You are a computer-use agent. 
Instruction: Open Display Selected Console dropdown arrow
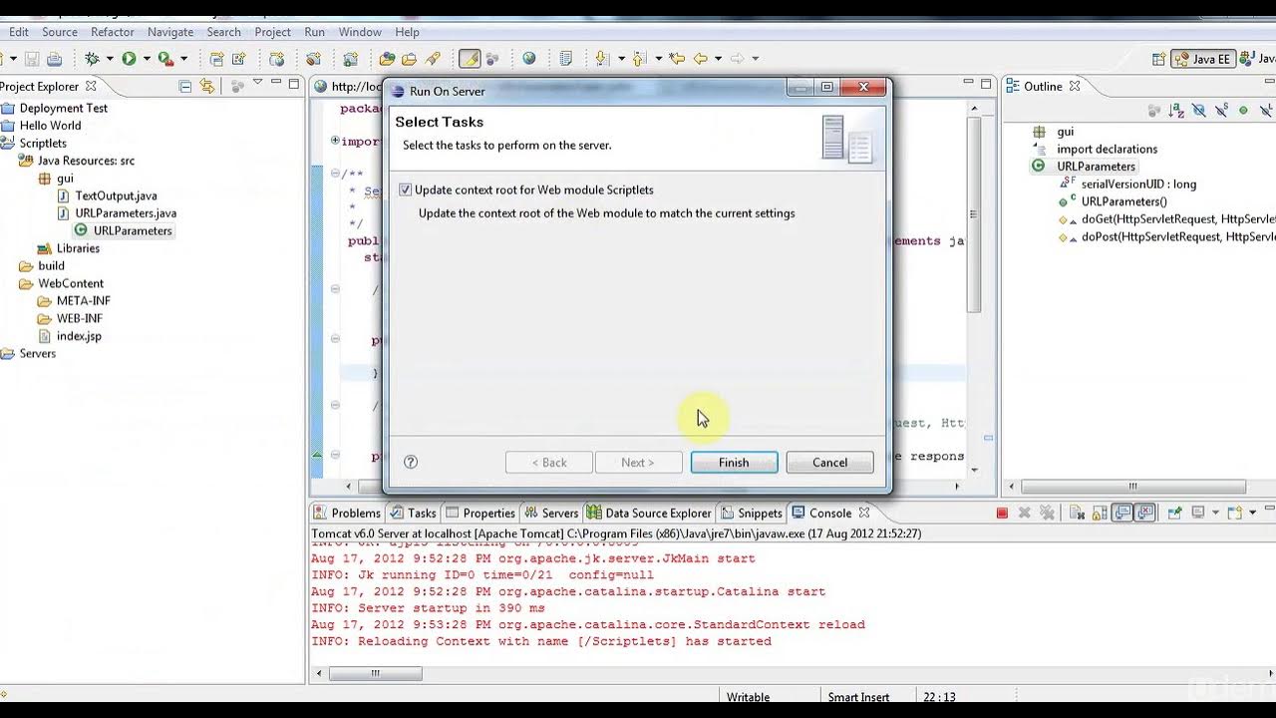[x=1213, y=513]
